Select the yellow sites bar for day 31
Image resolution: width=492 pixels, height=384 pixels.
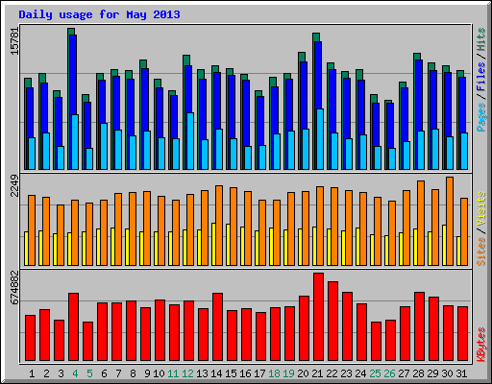[x=458, y=252]
